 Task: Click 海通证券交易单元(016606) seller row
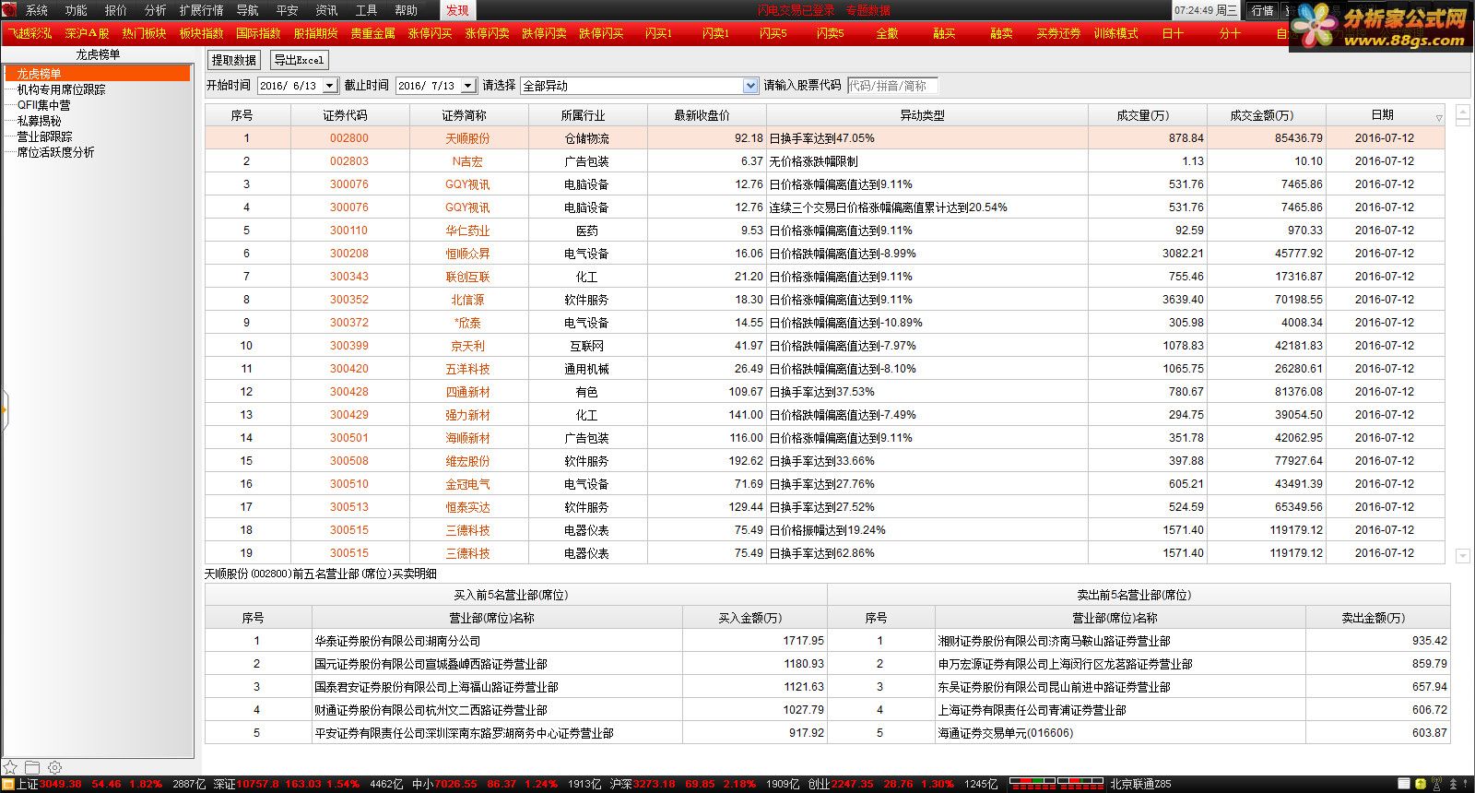1139,733
